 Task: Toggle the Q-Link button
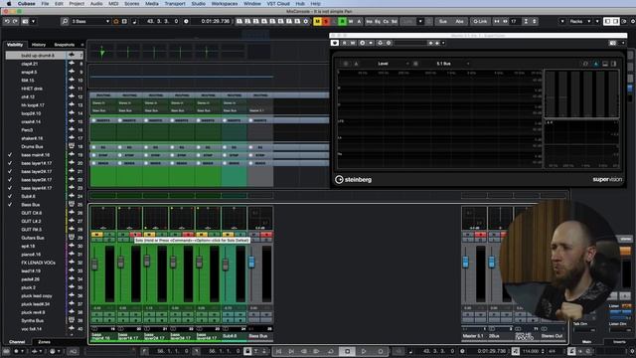coord(480,21)
